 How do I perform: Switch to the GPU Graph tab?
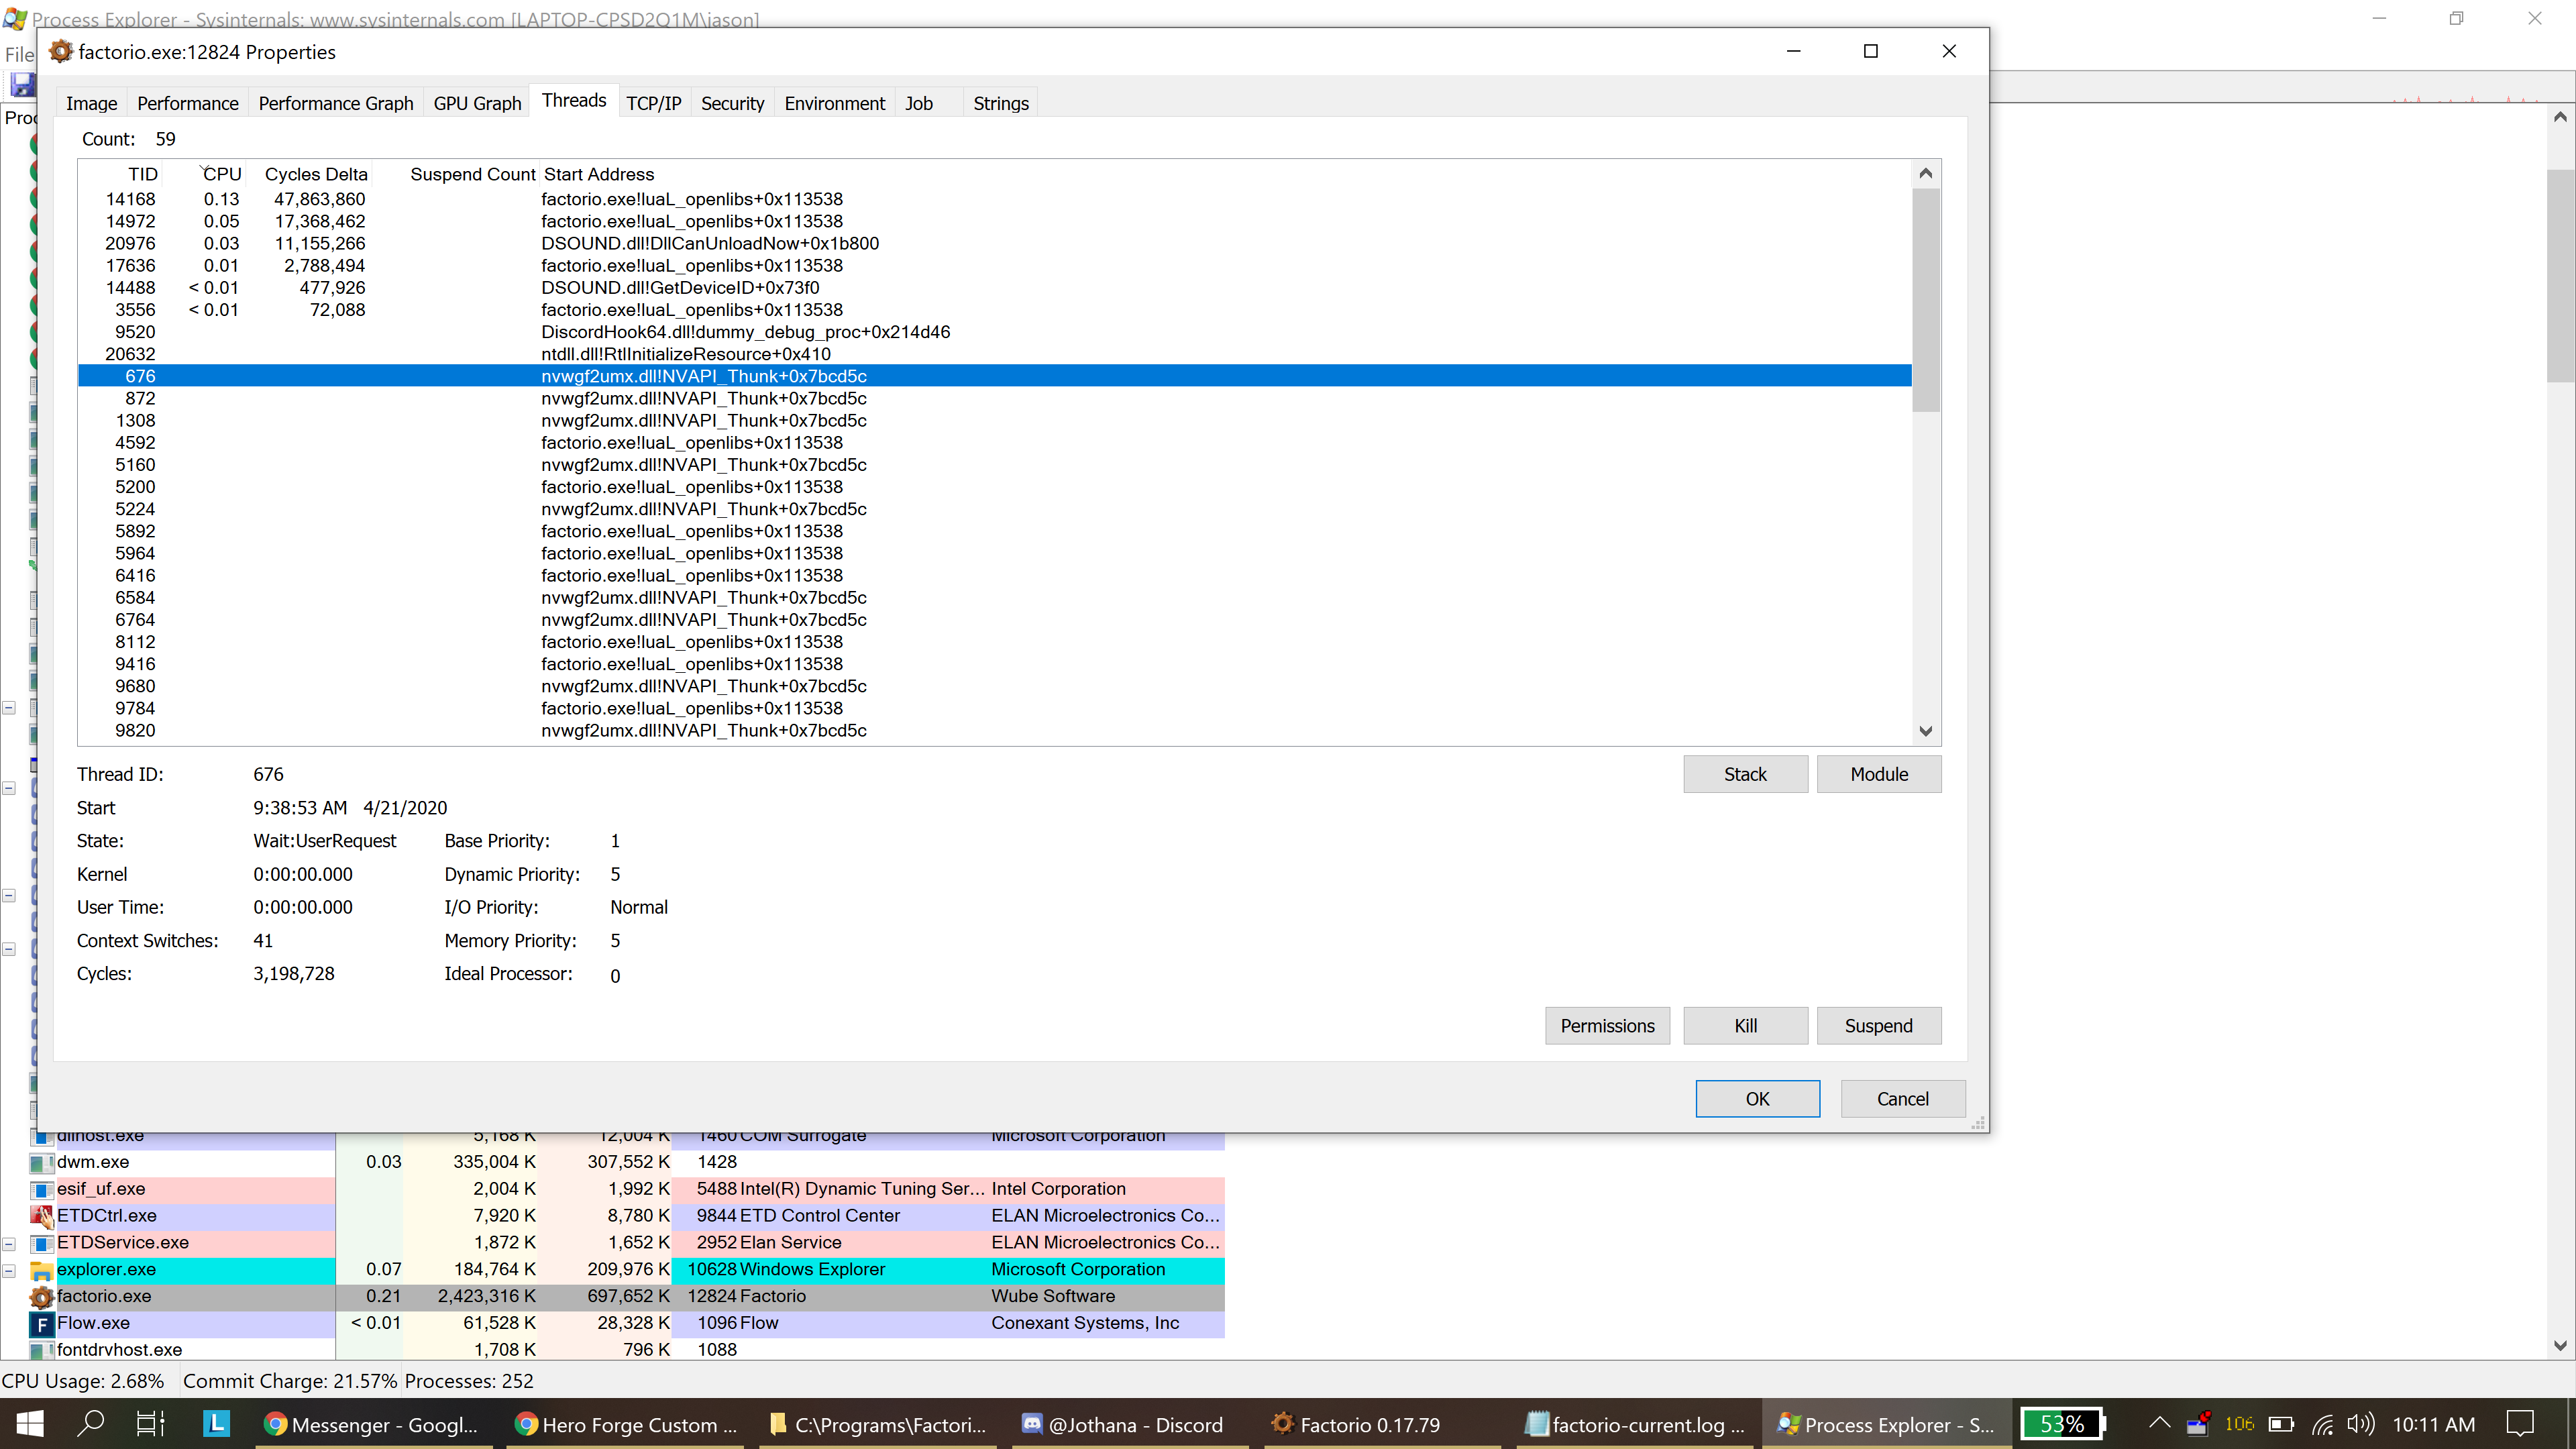(477, 103)
